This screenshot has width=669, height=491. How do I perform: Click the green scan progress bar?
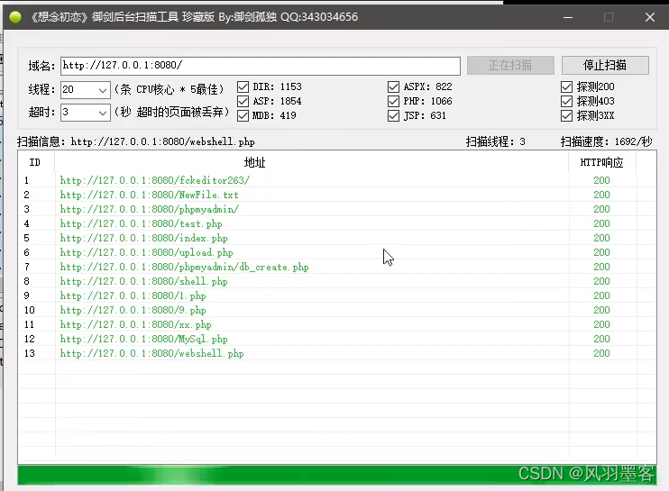pos(337,475)
